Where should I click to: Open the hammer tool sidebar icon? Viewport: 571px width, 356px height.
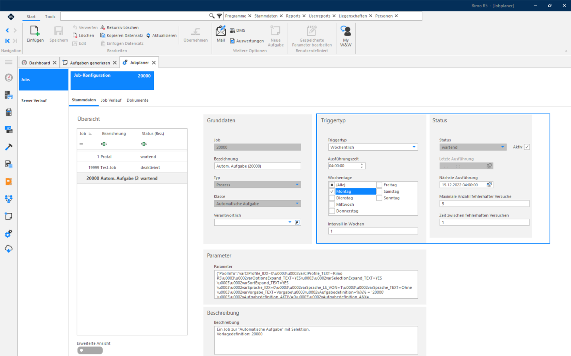[x=8, y=147]
